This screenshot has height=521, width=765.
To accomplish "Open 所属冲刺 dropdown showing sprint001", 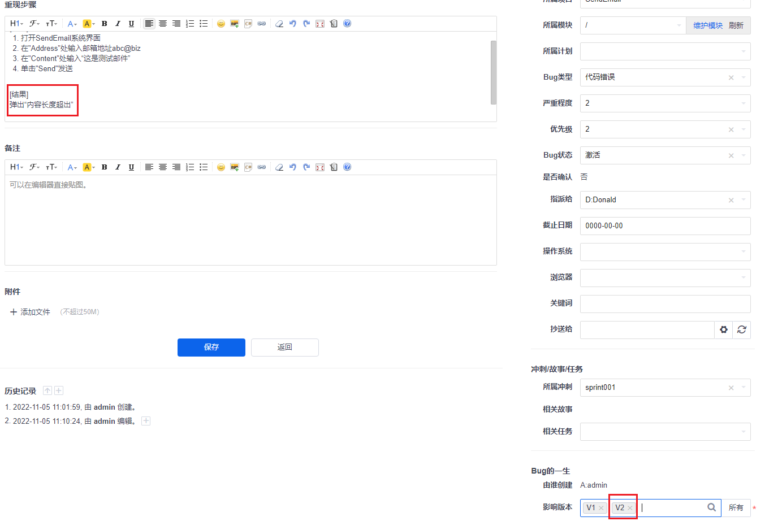I will 665,388.
